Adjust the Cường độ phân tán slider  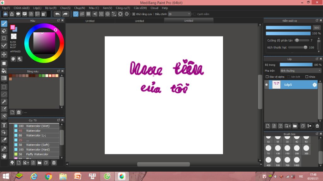point(302,41)
